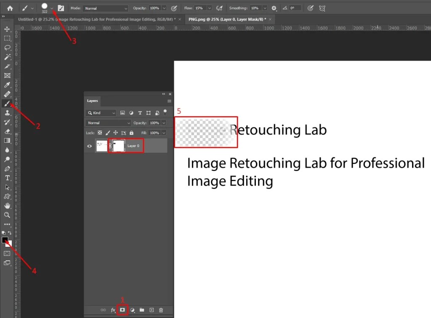Image resolution: width=431 pixels, height=318 pixels.
Task: Click the foreground color swatch
Action: click(x=5, y=240)
